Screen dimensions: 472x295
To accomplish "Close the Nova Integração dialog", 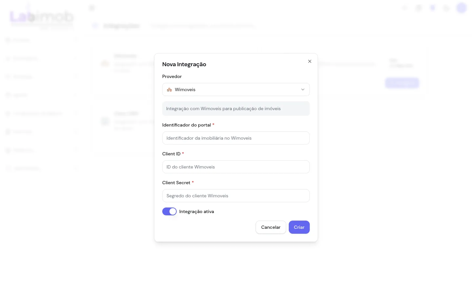I will (x=310, y=61).
